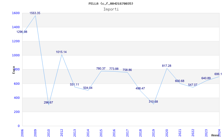Click the 2017 x-axis label
Viewport: 222px width, 138px height.
(127, 133)
